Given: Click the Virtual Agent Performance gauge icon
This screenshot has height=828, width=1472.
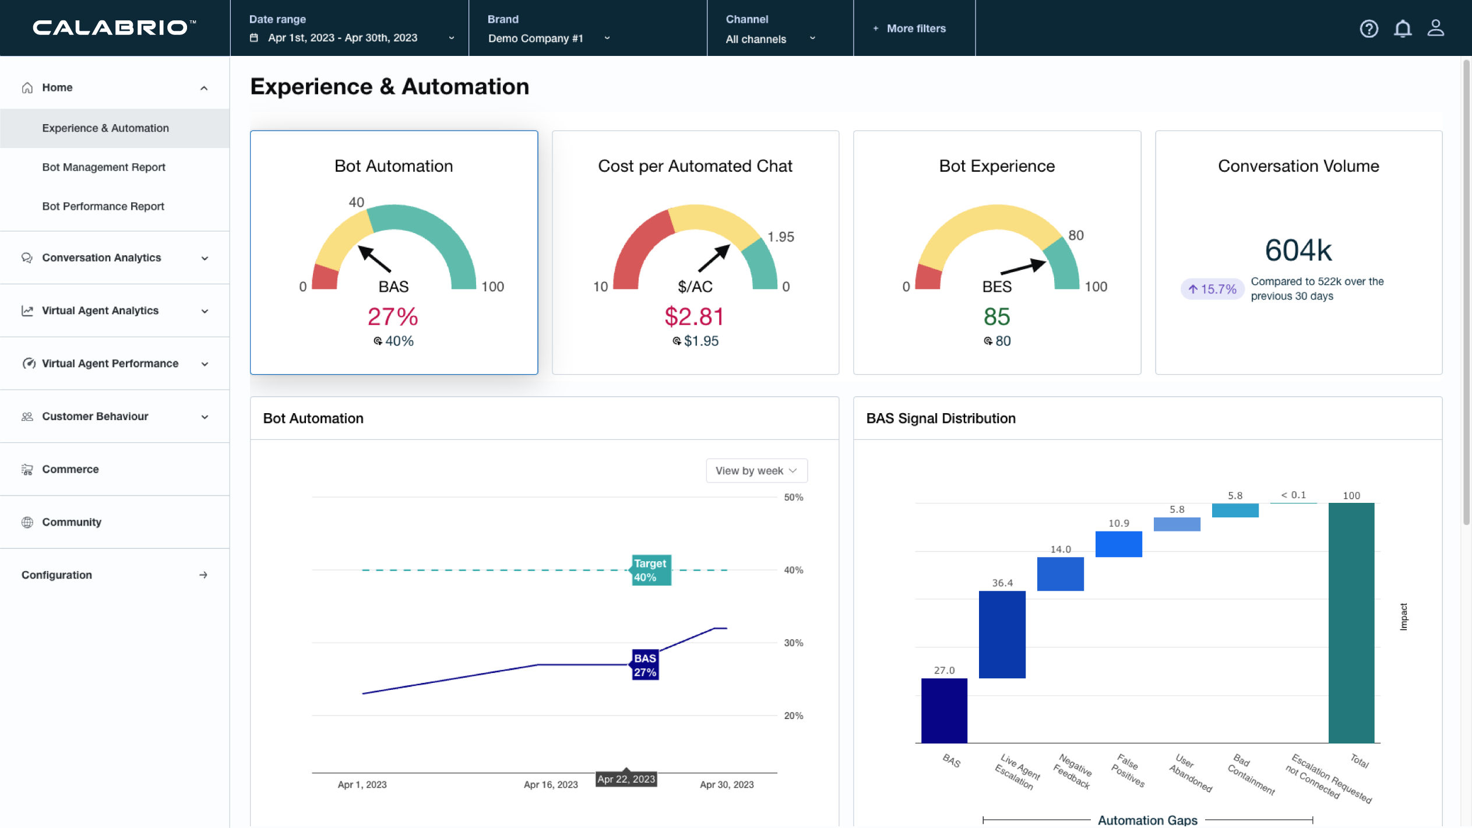Looking at the screenshot, I should [x=28, y=364].
